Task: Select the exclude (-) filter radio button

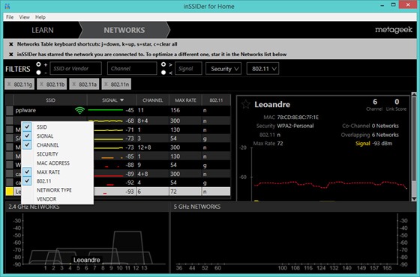Action: pyautogui.click(x=38, y=73)
